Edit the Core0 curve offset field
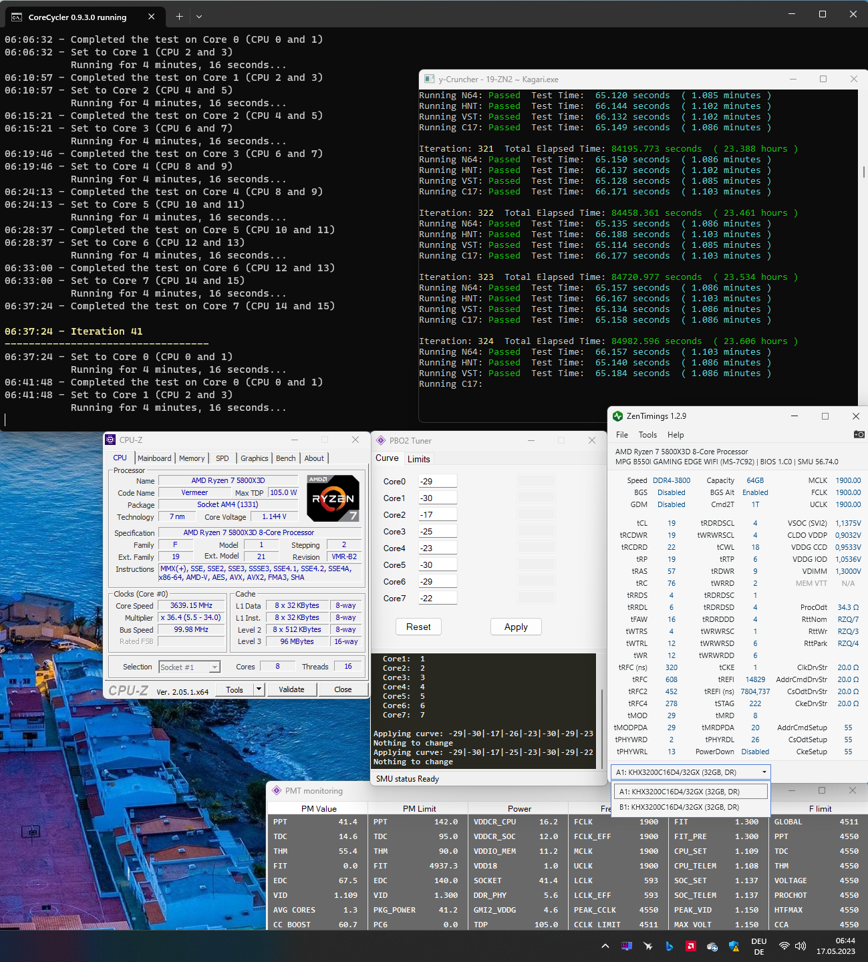 438,481
